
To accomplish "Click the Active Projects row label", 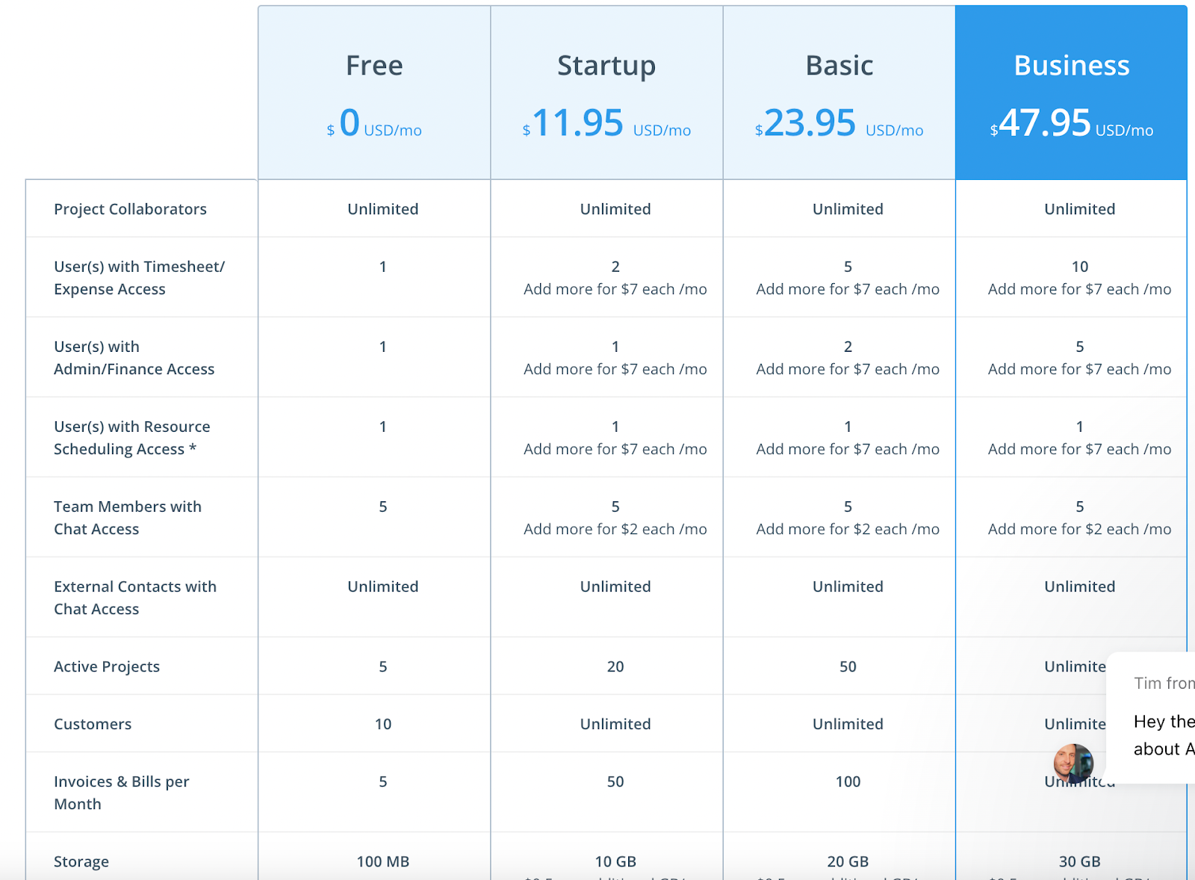I will 107,666.
